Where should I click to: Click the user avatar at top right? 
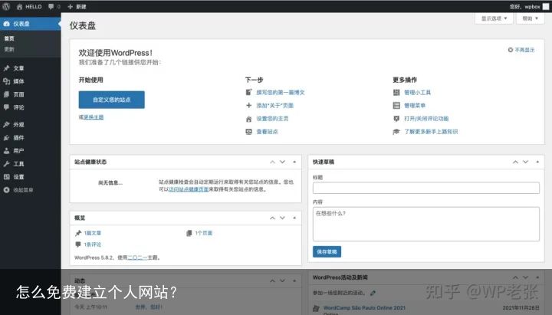click(546, 6)
